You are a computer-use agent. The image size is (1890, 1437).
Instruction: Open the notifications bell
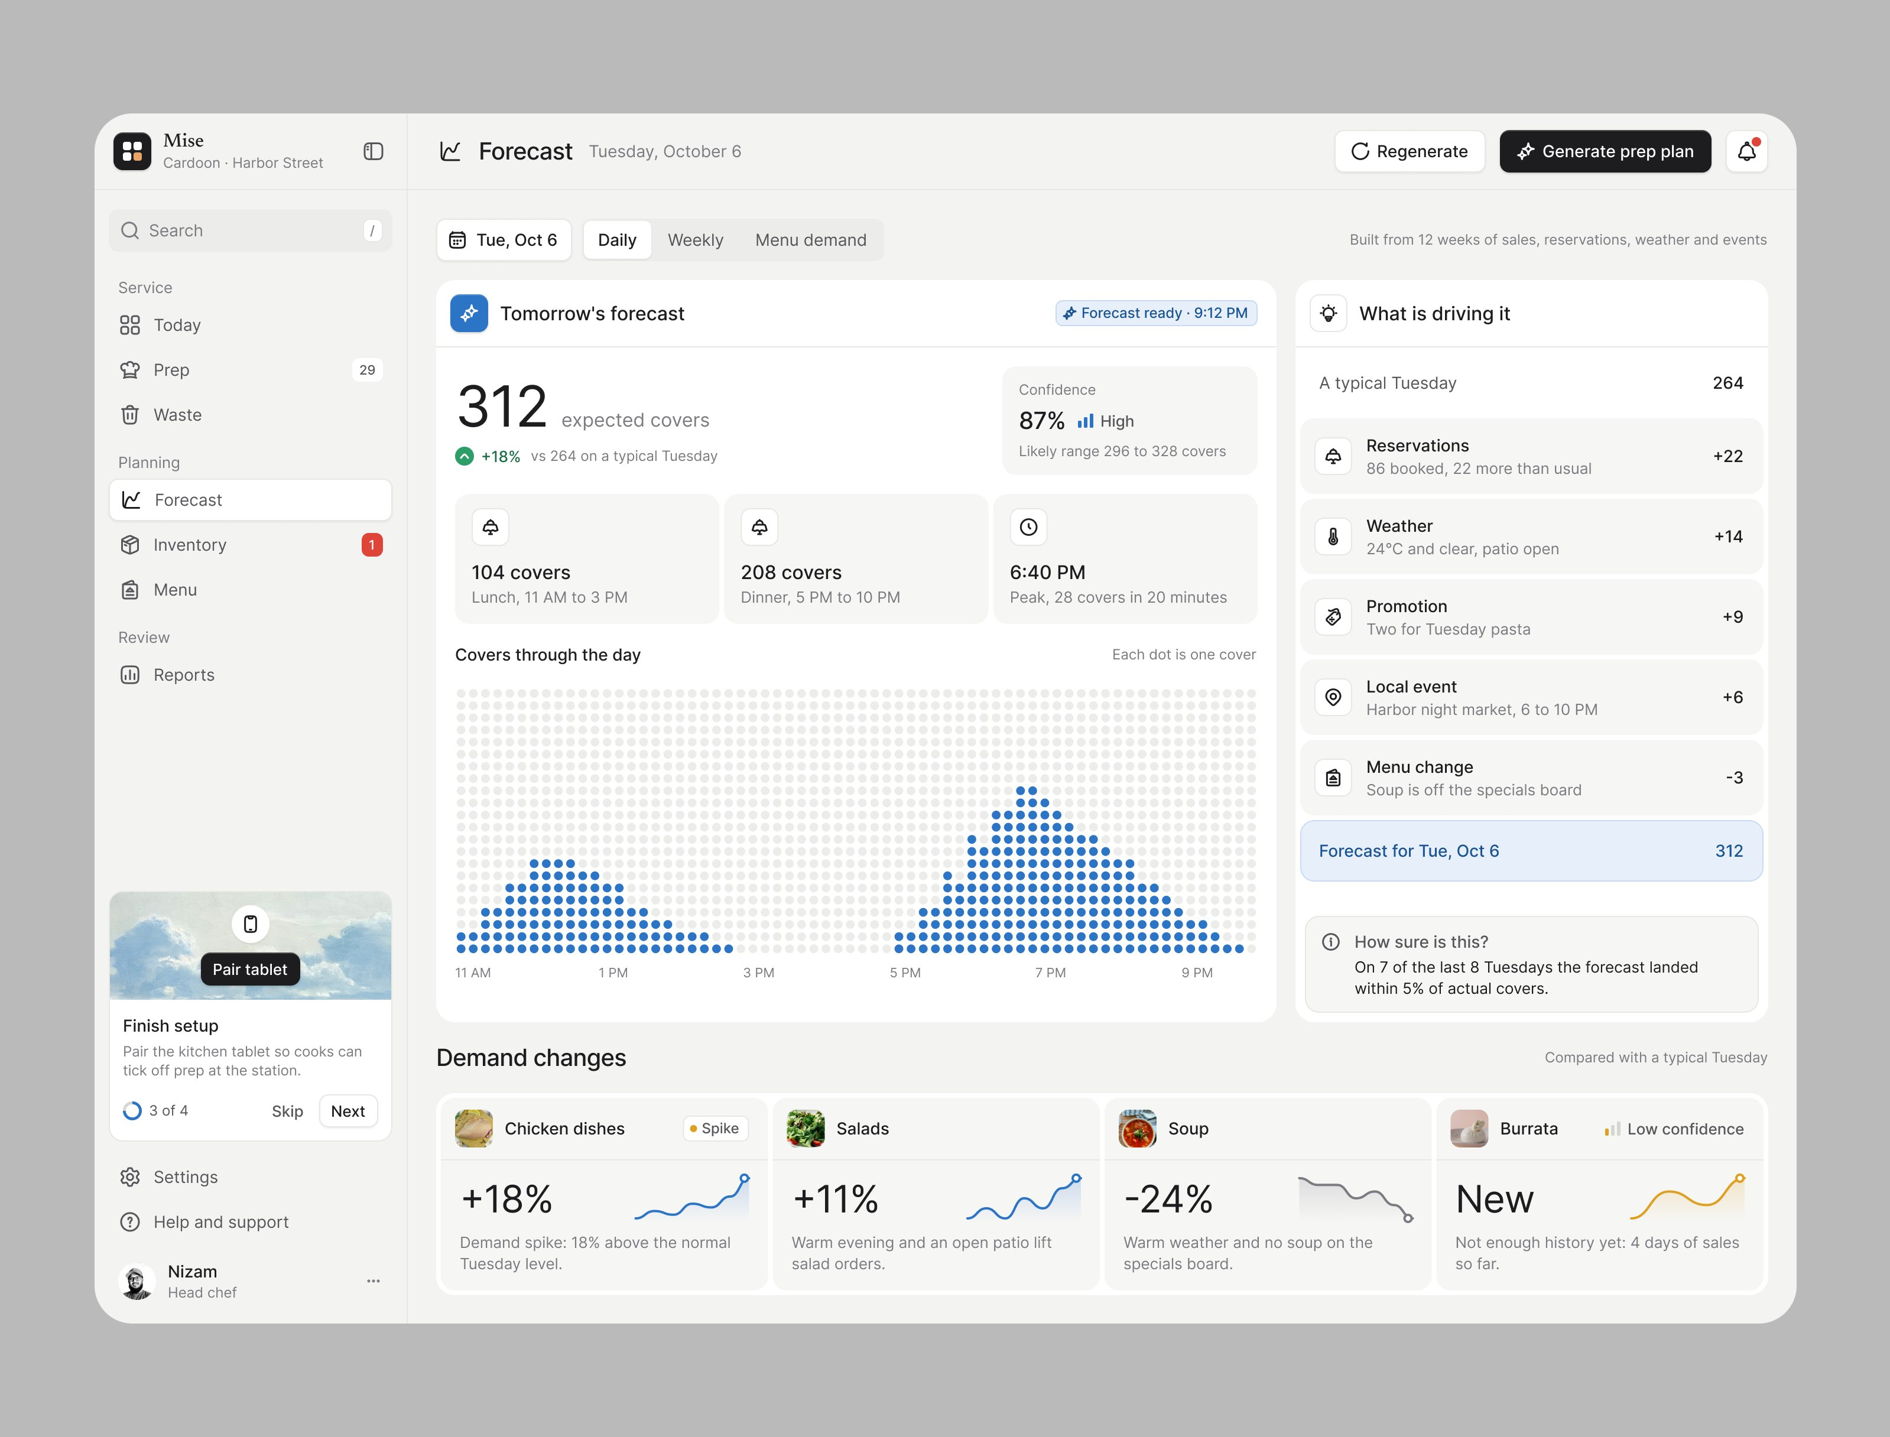[x=1746, y=151]
